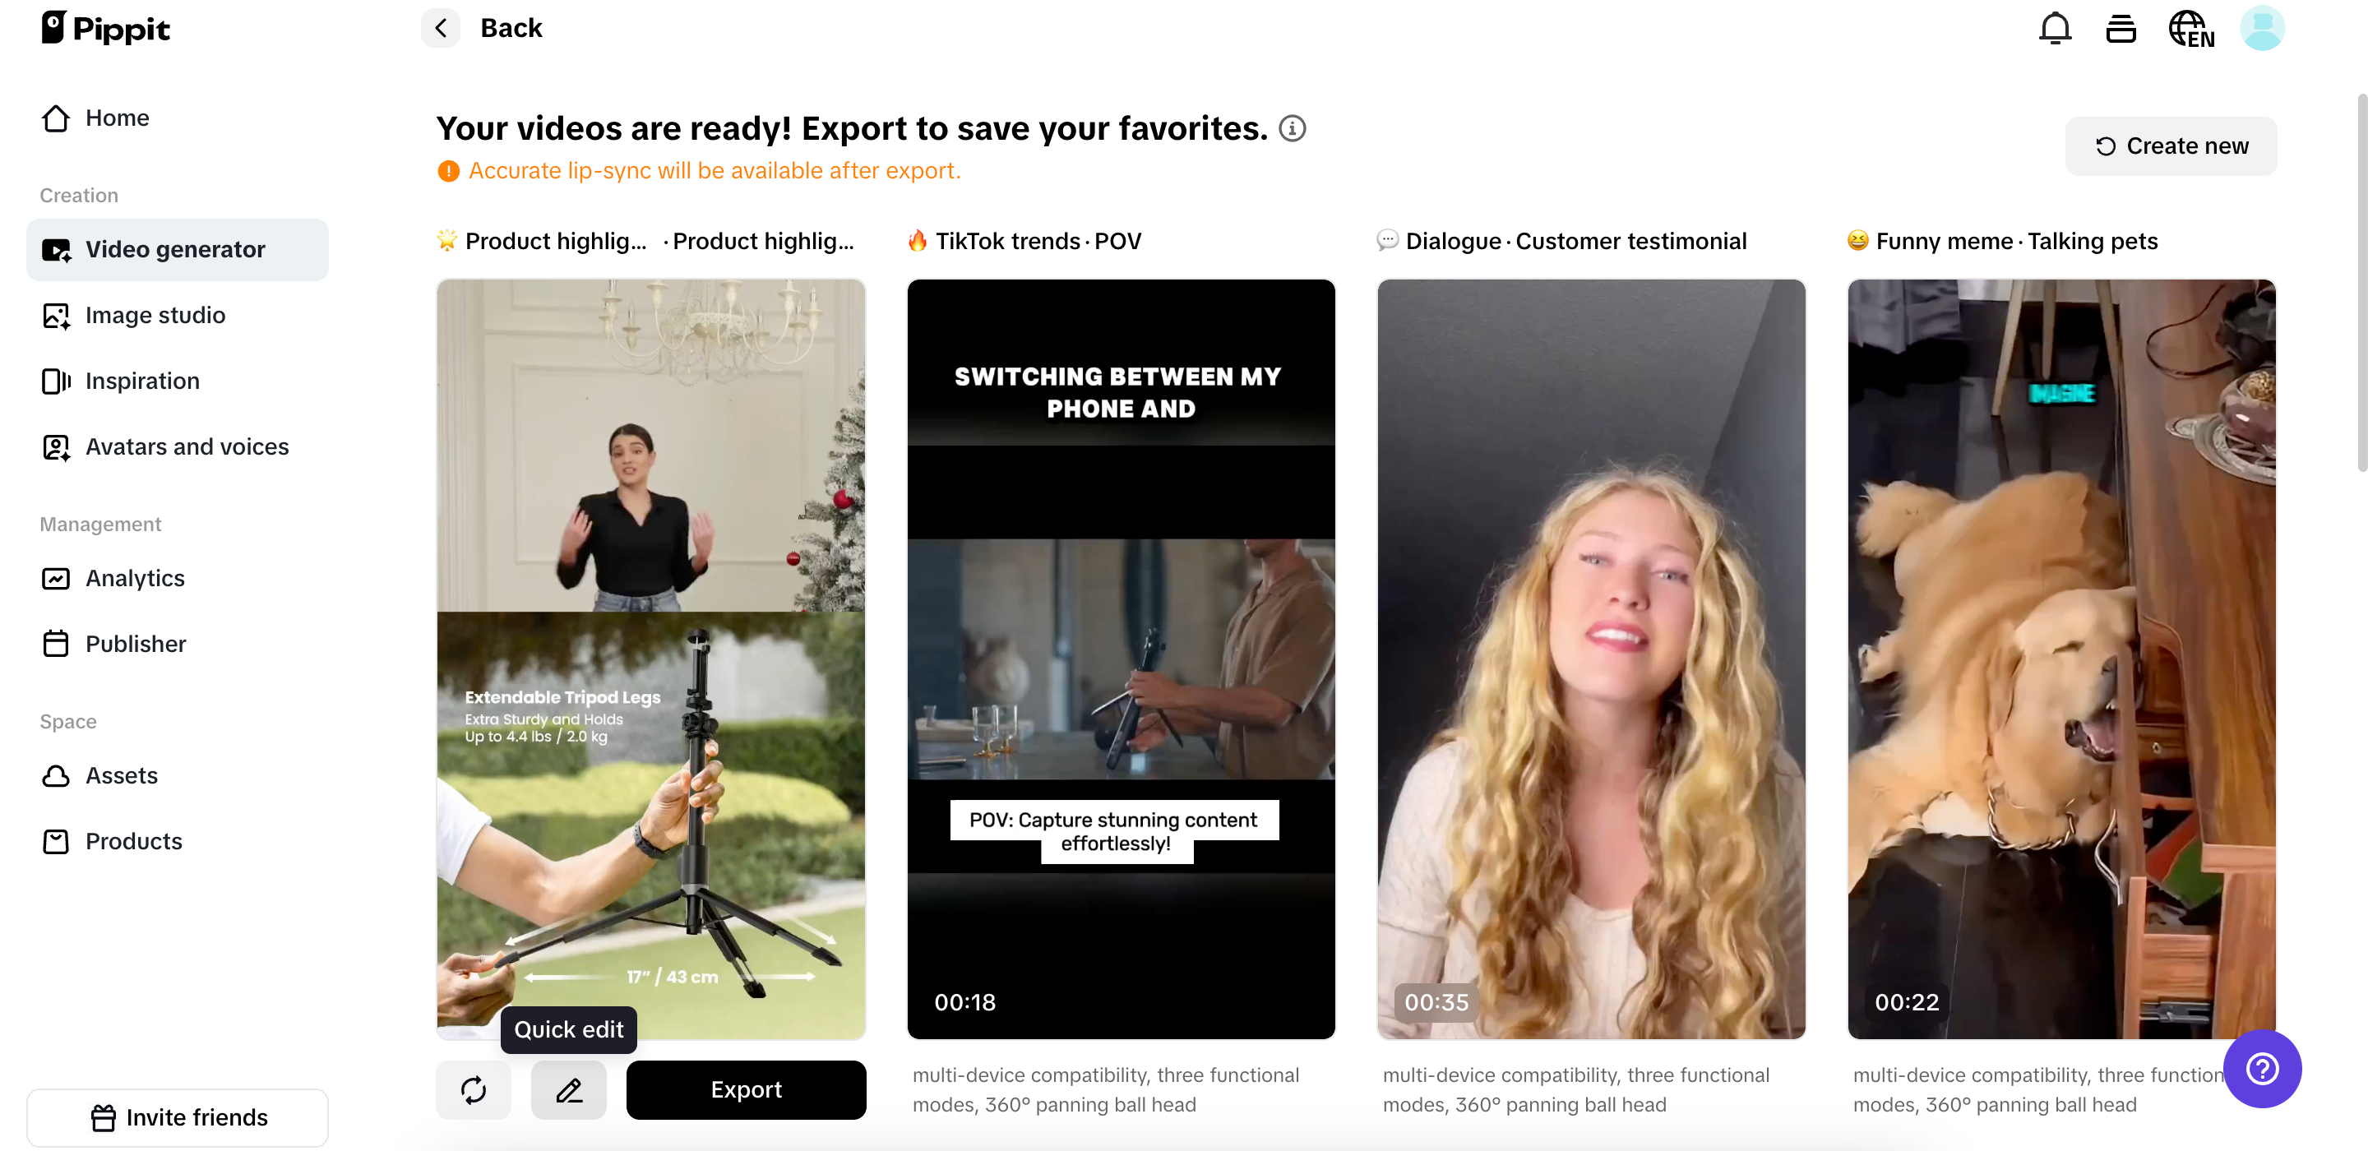Click Invite friends
Image resolution: width=2368 pixels, height=1151 pixels.
coord(178,1117)
